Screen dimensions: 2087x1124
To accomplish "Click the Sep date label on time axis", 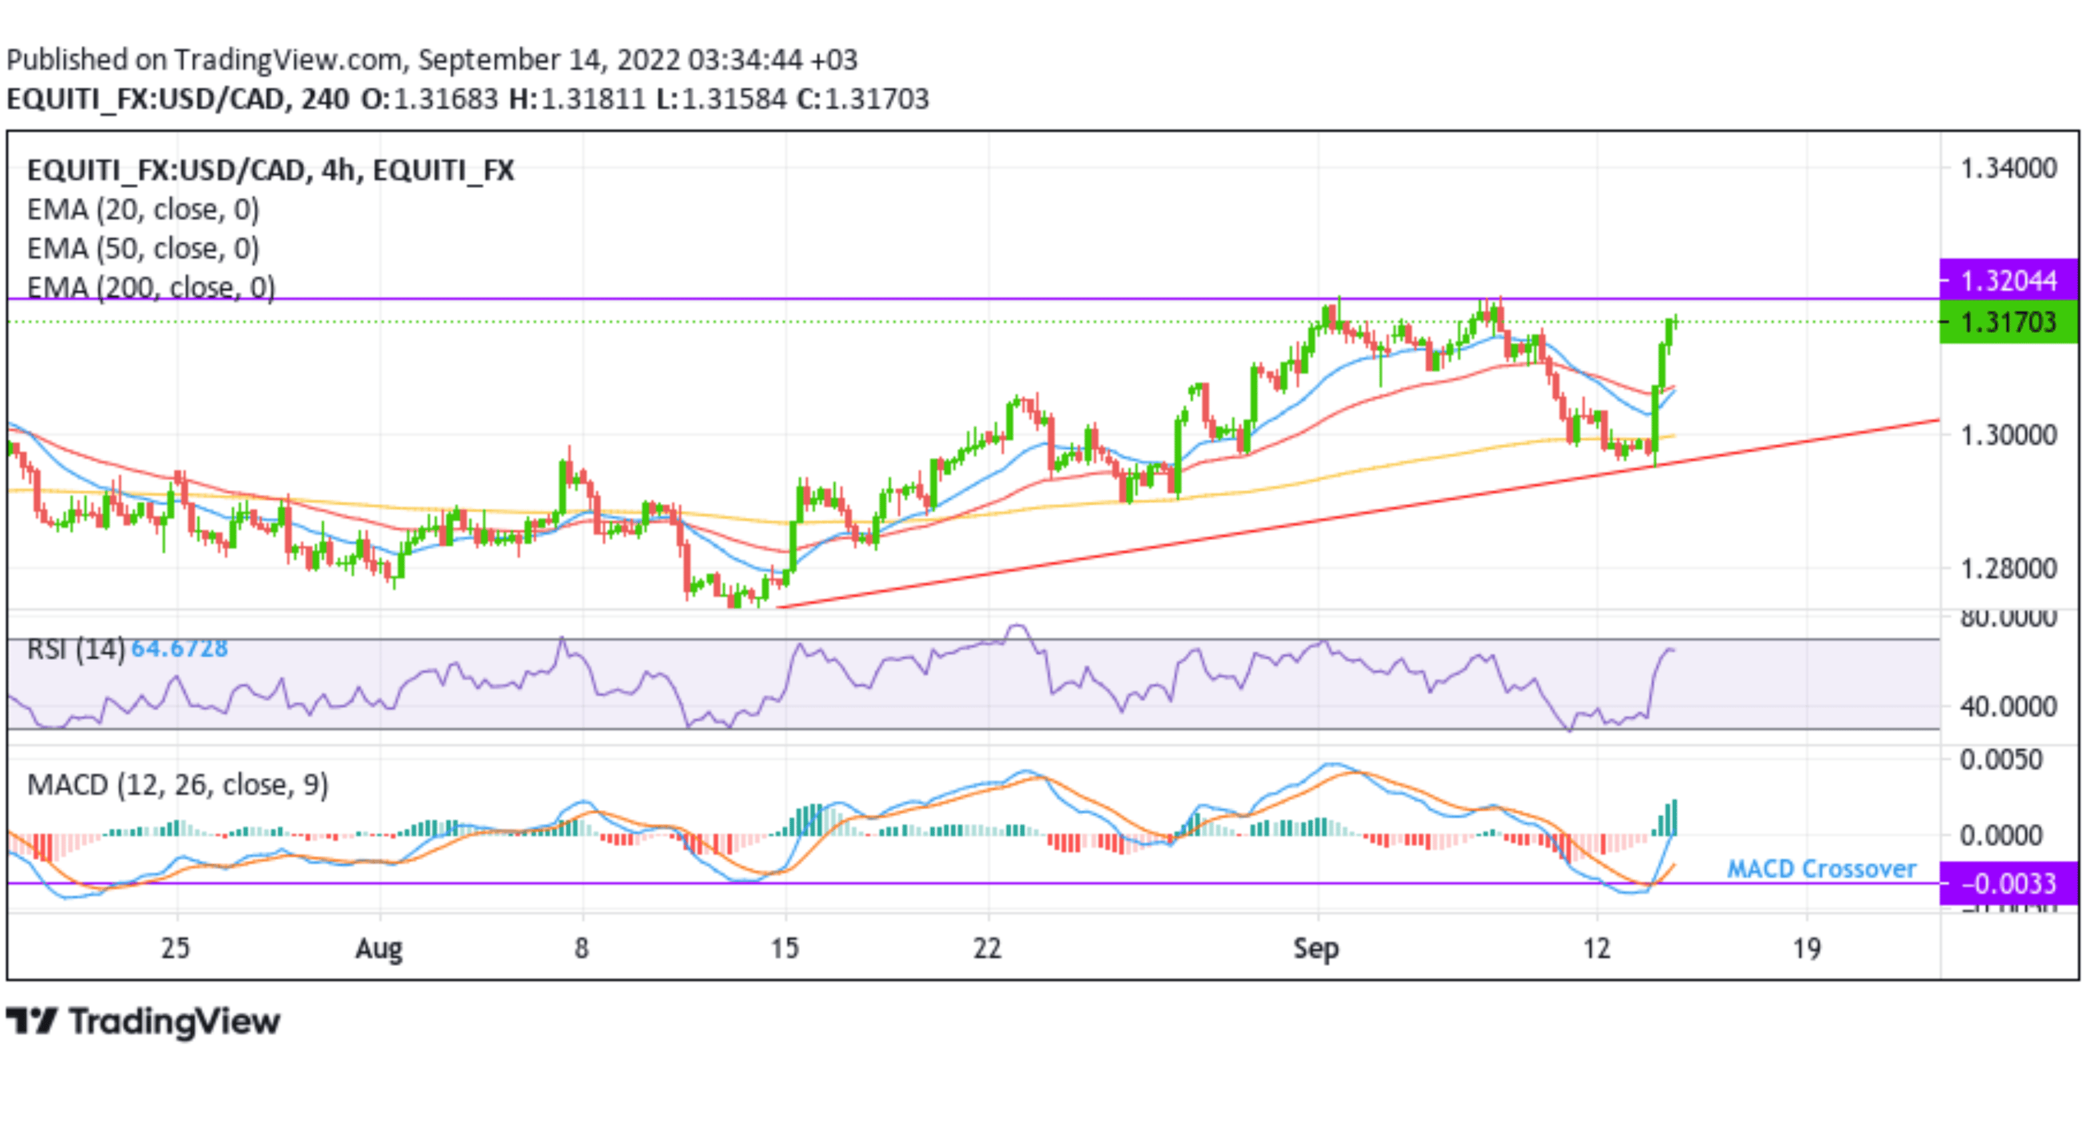I will [x=1316, y=948].
